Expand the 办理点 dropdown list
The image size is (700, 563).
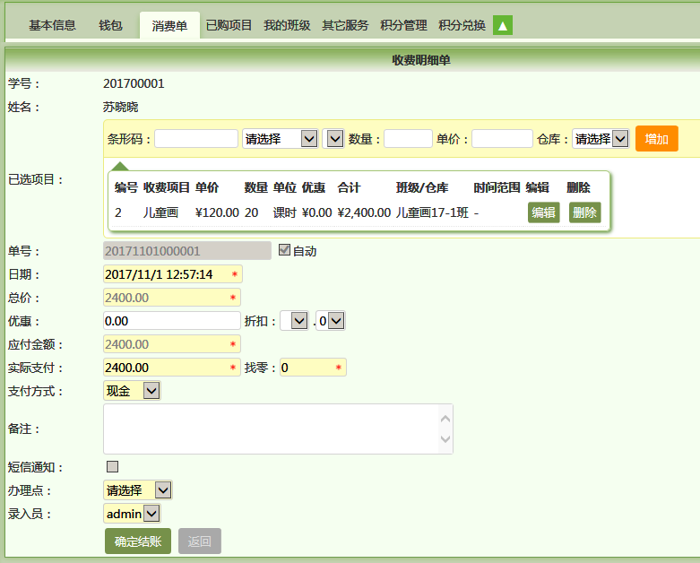137,490
